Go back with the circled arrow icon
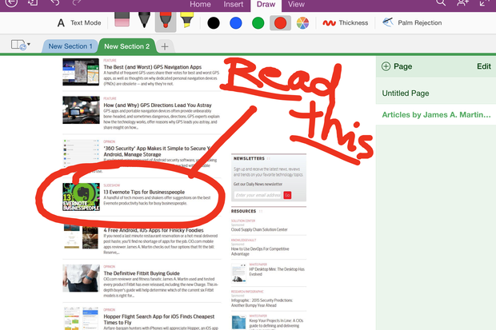 (x=11, y=3)
